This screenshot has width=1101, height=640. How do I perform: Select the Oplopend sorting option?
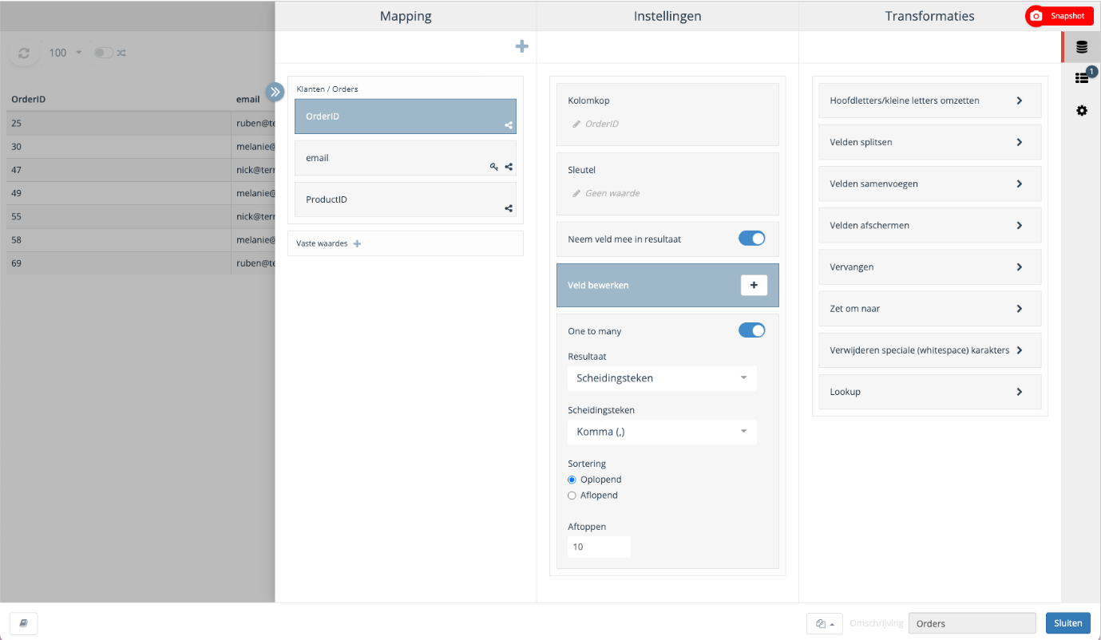pyautogui.click(x=572, y=480)
